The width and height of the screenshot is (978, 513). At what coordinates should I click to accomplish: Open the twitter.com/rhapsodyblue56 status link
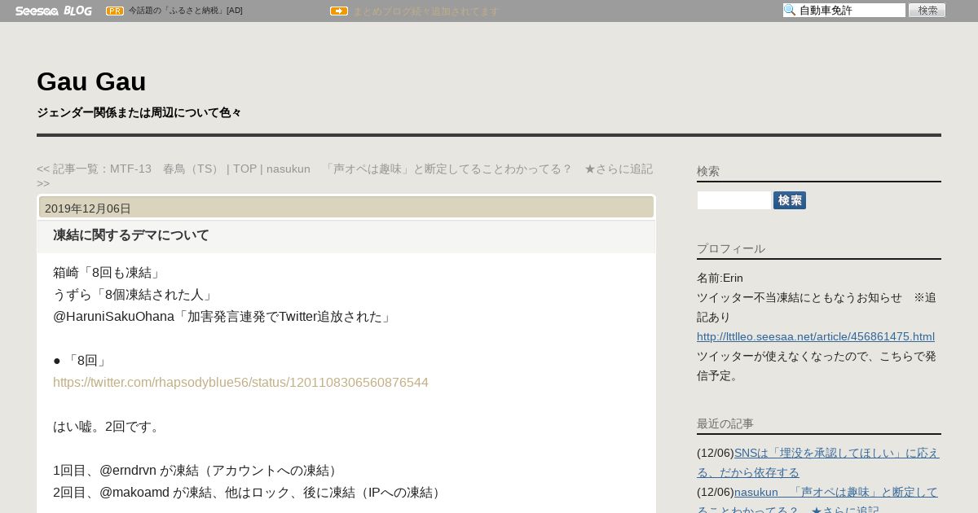240,383
